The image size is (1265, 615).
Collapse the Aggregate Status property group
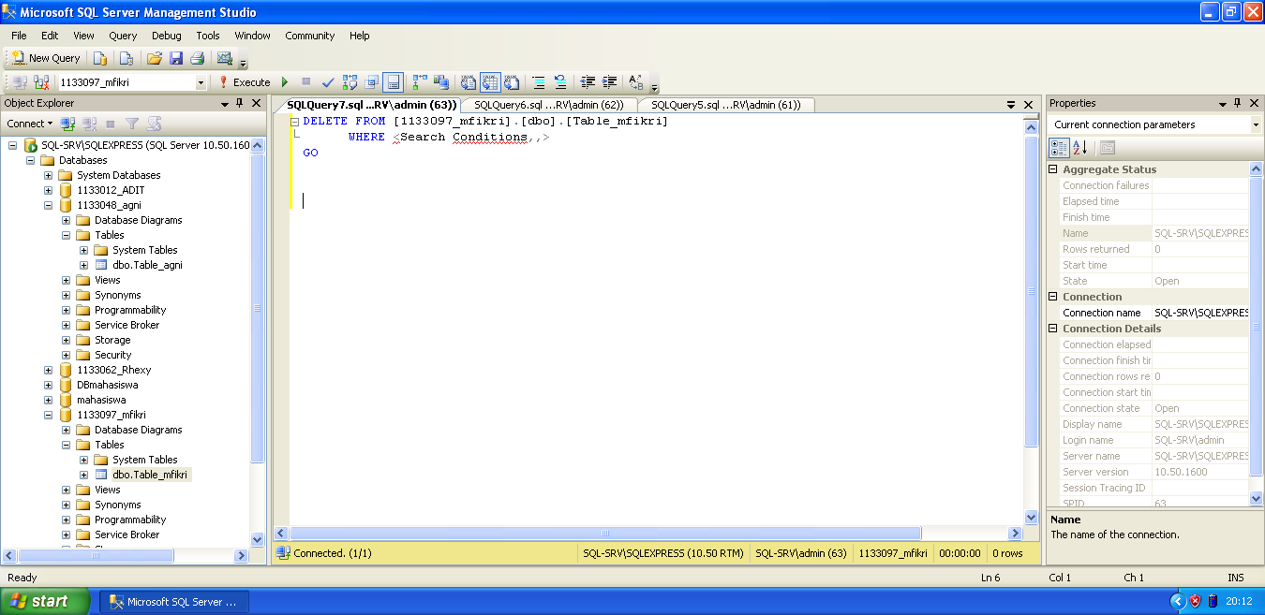1053,169
